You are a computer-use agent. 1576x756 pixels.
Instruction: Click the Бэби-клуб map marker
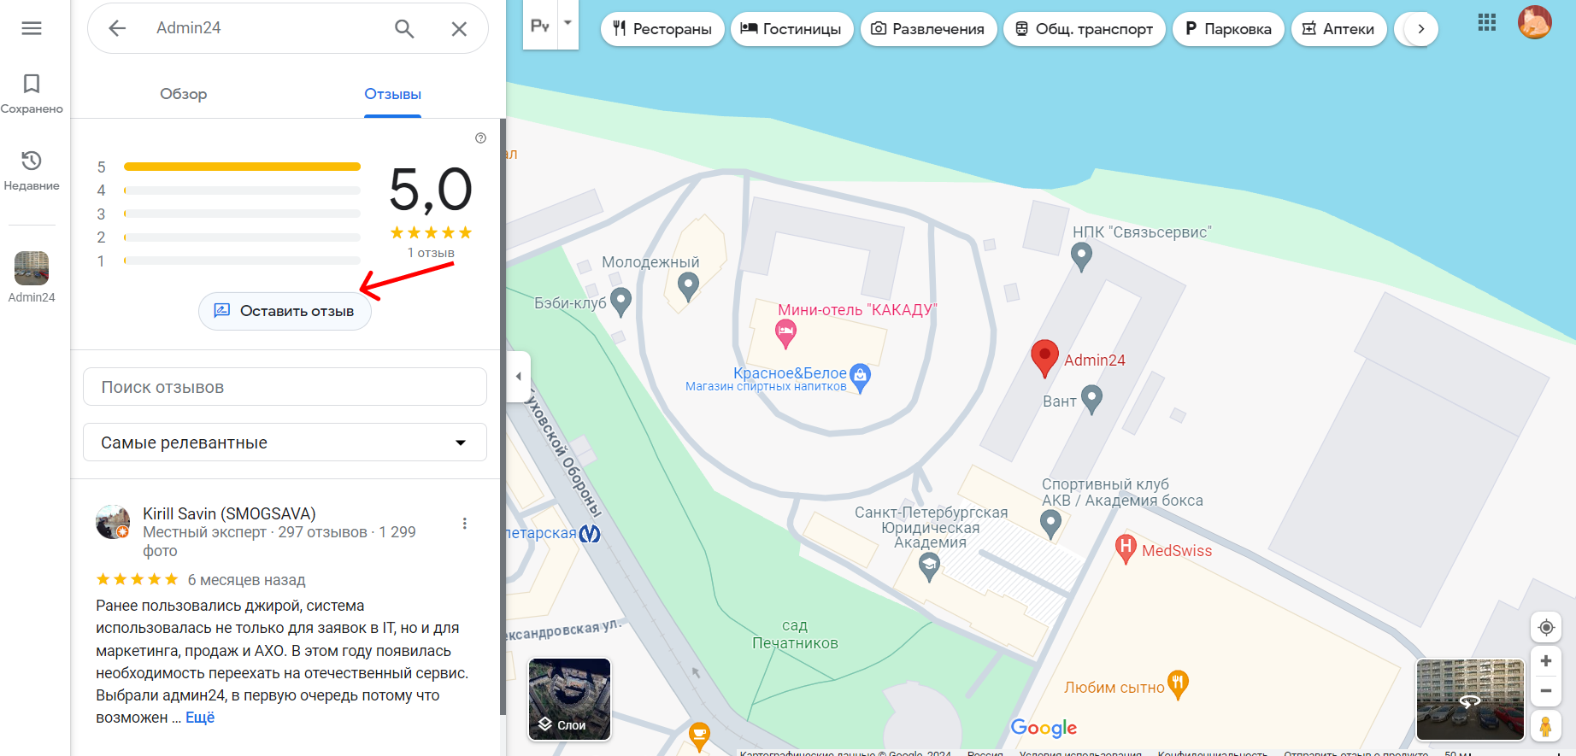pos(621,302)
